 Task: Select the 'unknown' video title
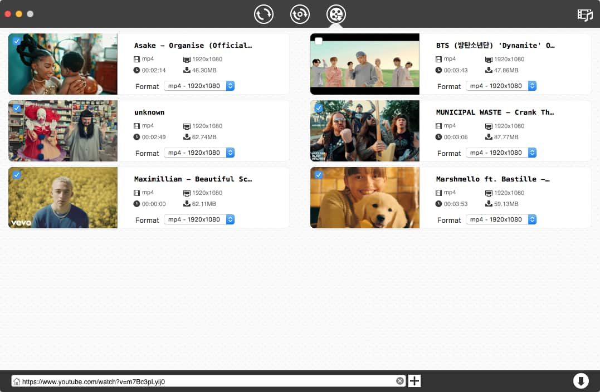click(149, 112)
